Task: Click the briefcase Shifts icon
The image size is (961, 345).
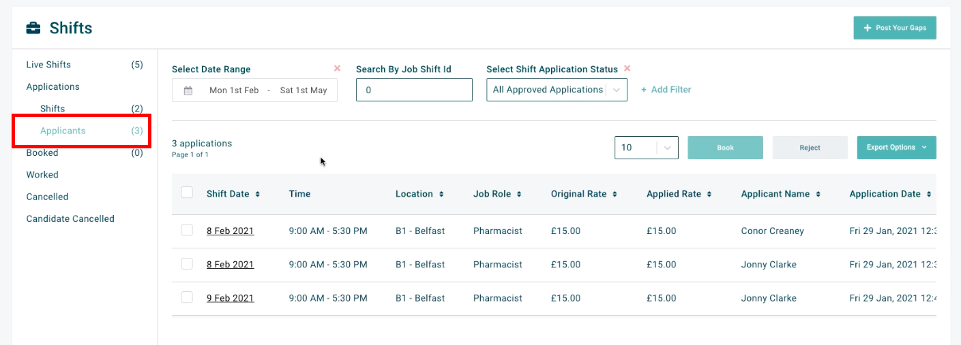Action: coord(33,28)
